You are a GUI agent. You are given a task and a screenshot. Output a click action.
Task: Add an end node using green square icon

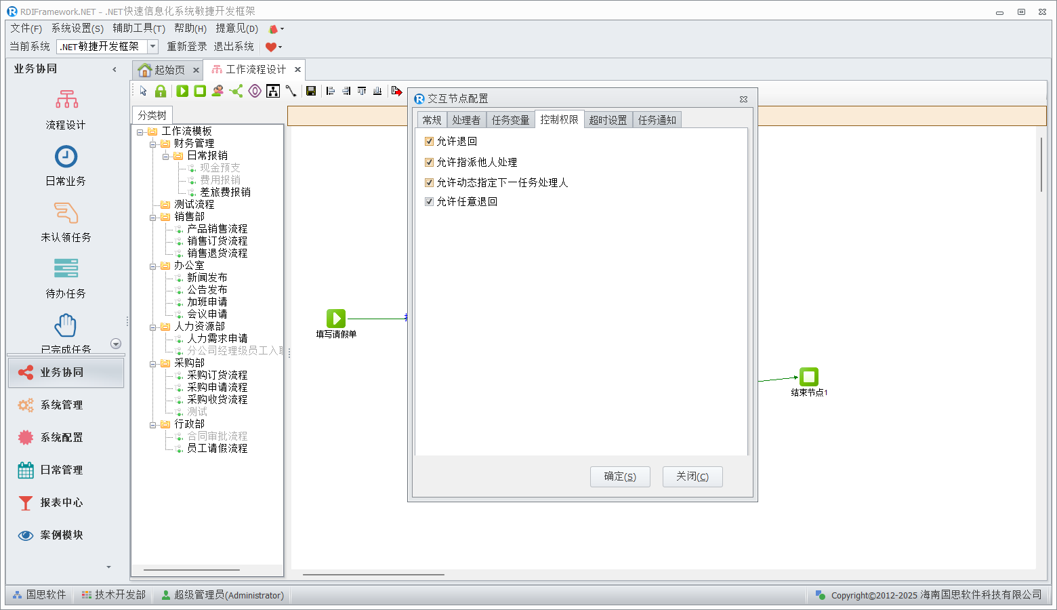[200, 91]
